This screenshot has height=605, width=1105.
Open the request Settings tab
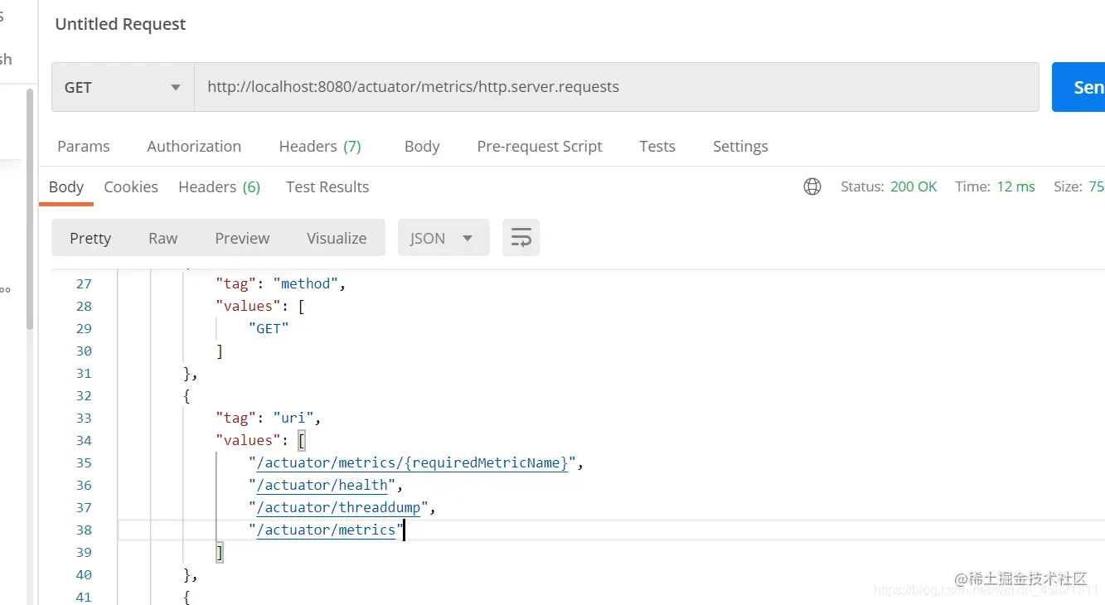tap(740, 146)
